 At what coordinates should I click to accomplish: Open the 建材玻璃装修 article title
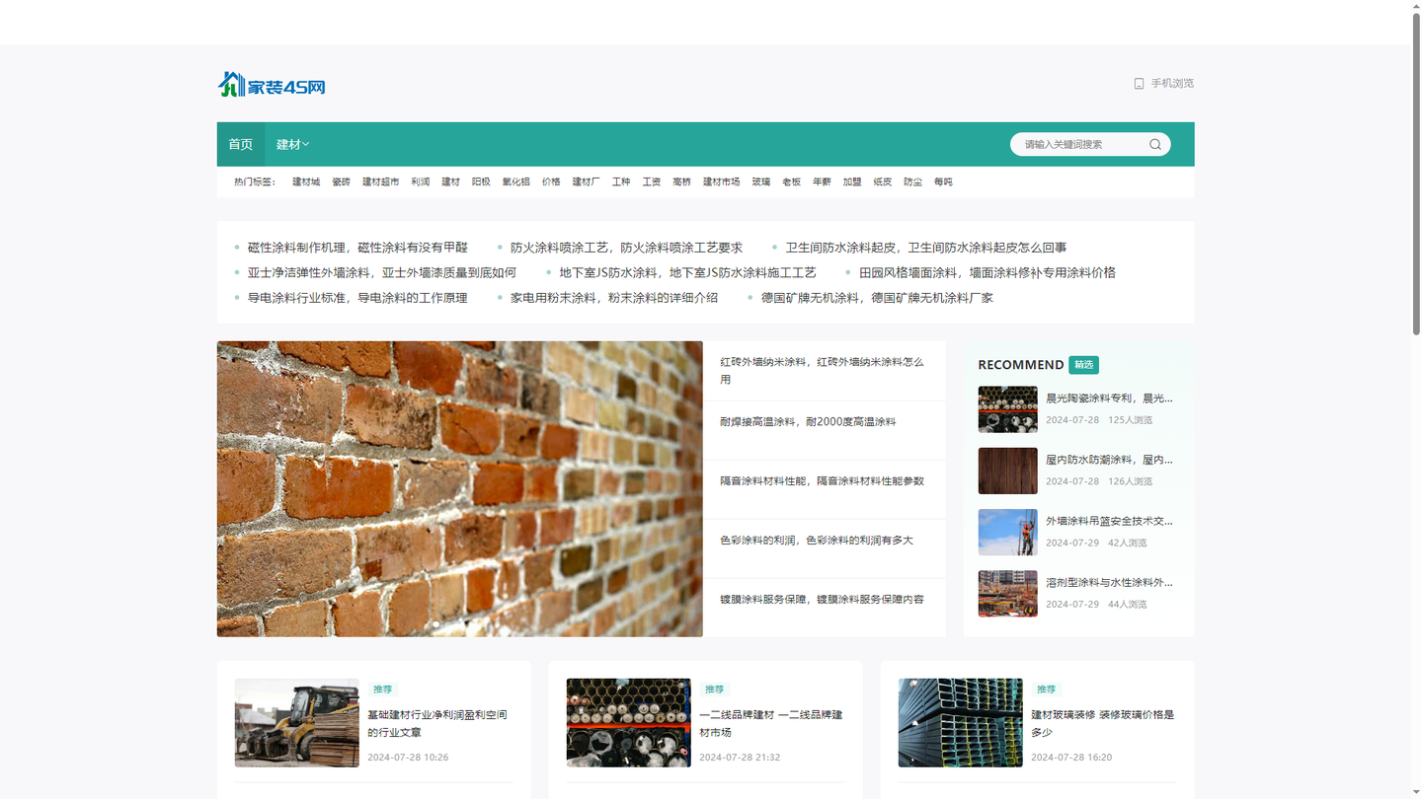pyautogui.click(x=1103, y=724)
